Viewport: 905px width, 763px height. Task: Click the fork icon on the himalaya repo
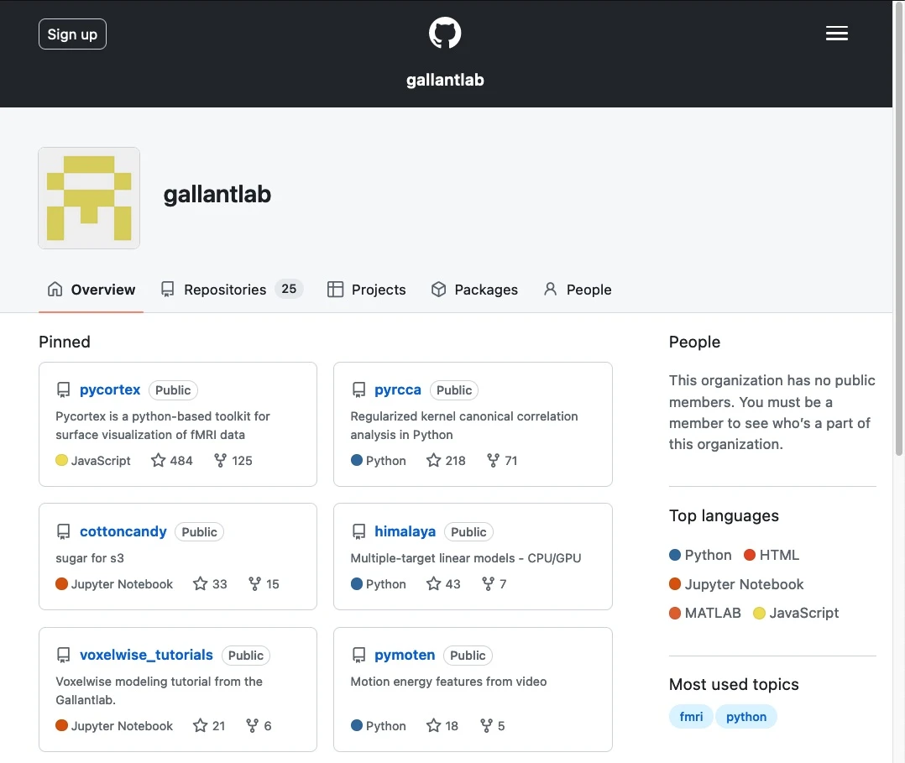pos(489,583)
